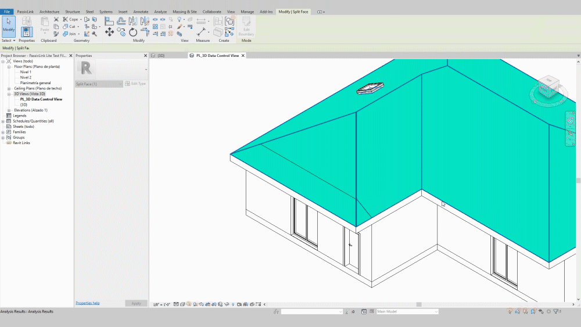
Task: Toggle Select Underlay Elements in status bar
Action: (518, 311)
